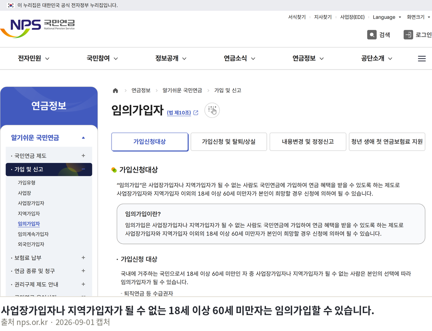
Task: Open 가입유형 in sidebar
Action: click(x=26, y=182)
